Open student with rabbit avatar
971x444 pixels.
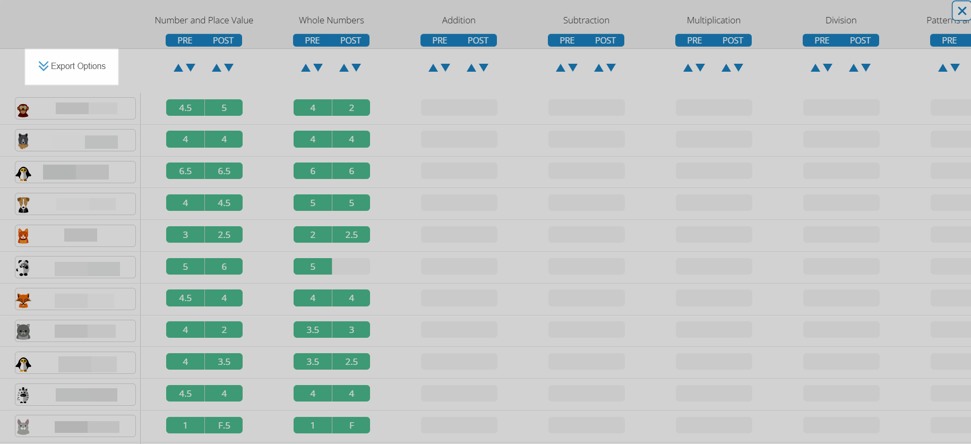click(x=75, y=426)
